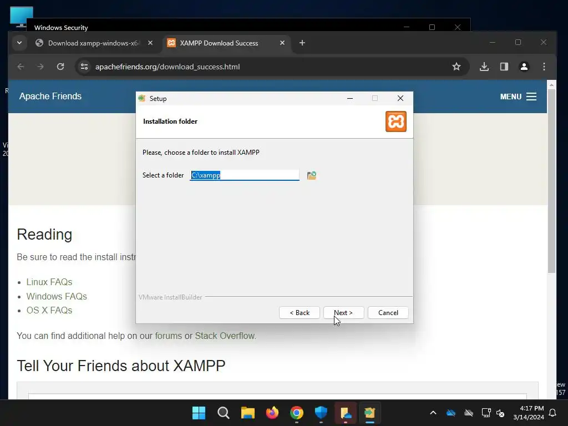Viewport: 568px width, 426px height.
Task: Close the Download xampp-windows tab
Action: 150,43
